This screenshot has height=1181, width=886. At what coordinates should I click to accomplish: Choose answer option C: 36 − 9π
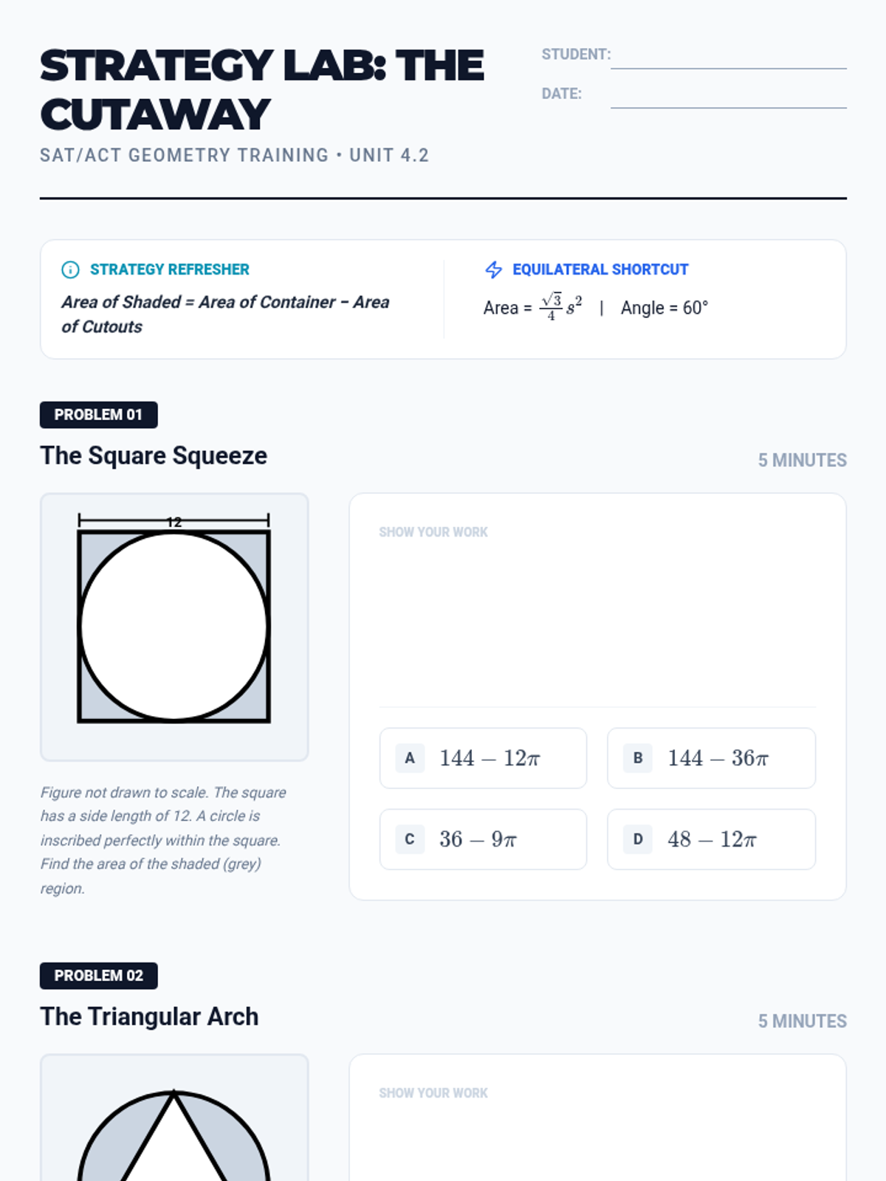click(x=483, y=839)
